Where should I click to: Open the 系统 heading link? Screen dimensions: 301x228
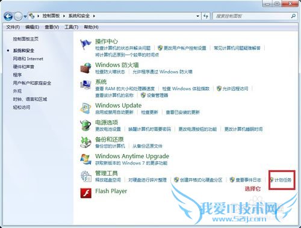(x=101, y=82)
